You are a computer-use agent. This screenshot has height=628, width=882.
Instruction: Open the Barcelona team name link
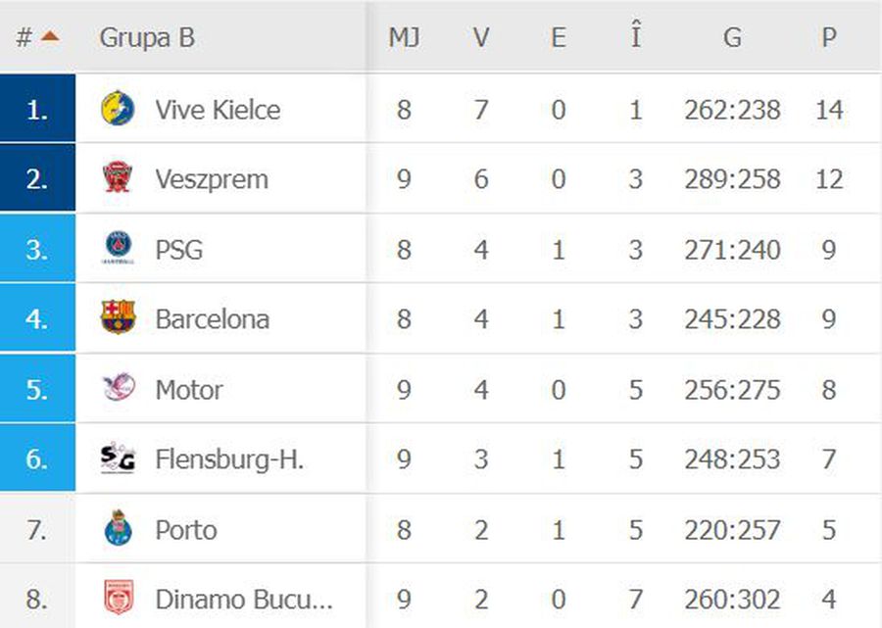(212, 319)
